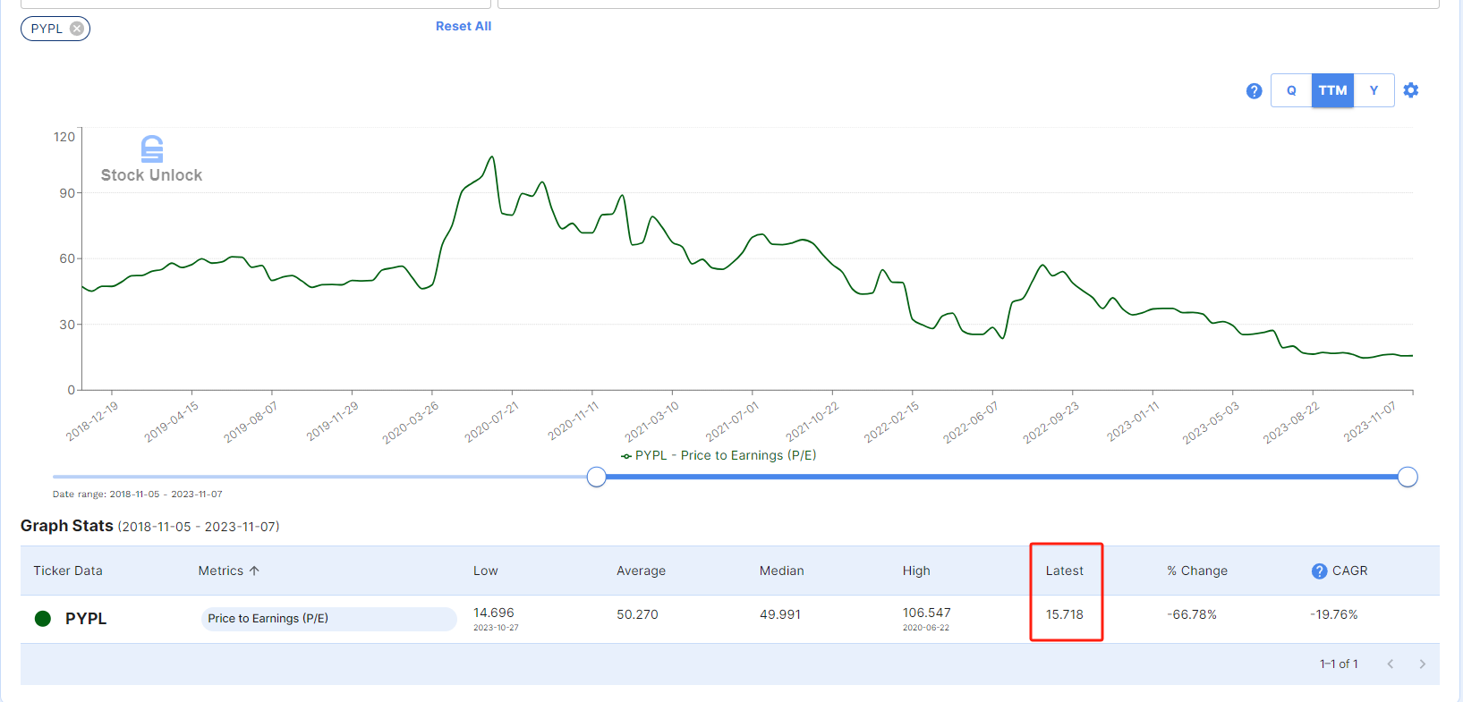Select the PYPL ticker row label
Screen dimensions: 1463x702
(x=86, y=619)
